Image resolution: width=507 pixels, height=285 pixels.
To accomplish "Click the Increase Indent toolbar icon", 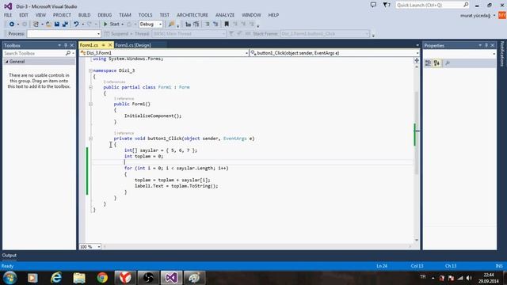I will [x=196, y=25].
